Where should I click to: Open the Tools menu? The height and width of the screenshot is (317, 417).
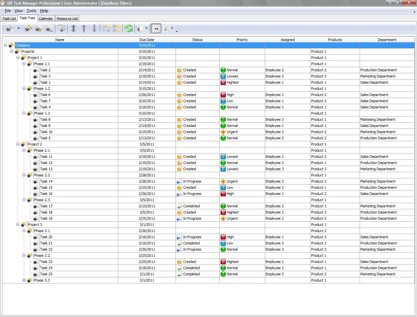click(31, 11)
